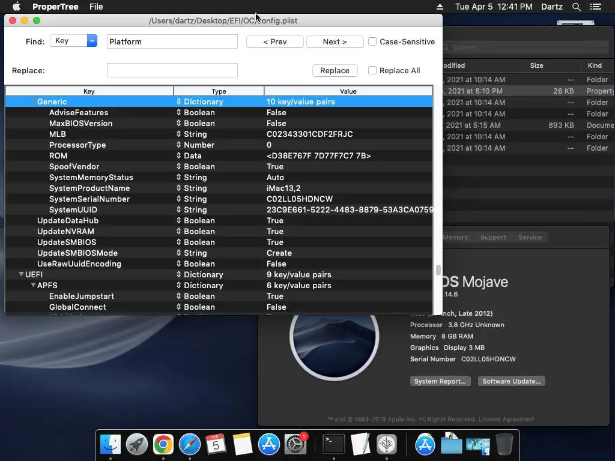Click the Finder window search field

[x=526, y=47]
